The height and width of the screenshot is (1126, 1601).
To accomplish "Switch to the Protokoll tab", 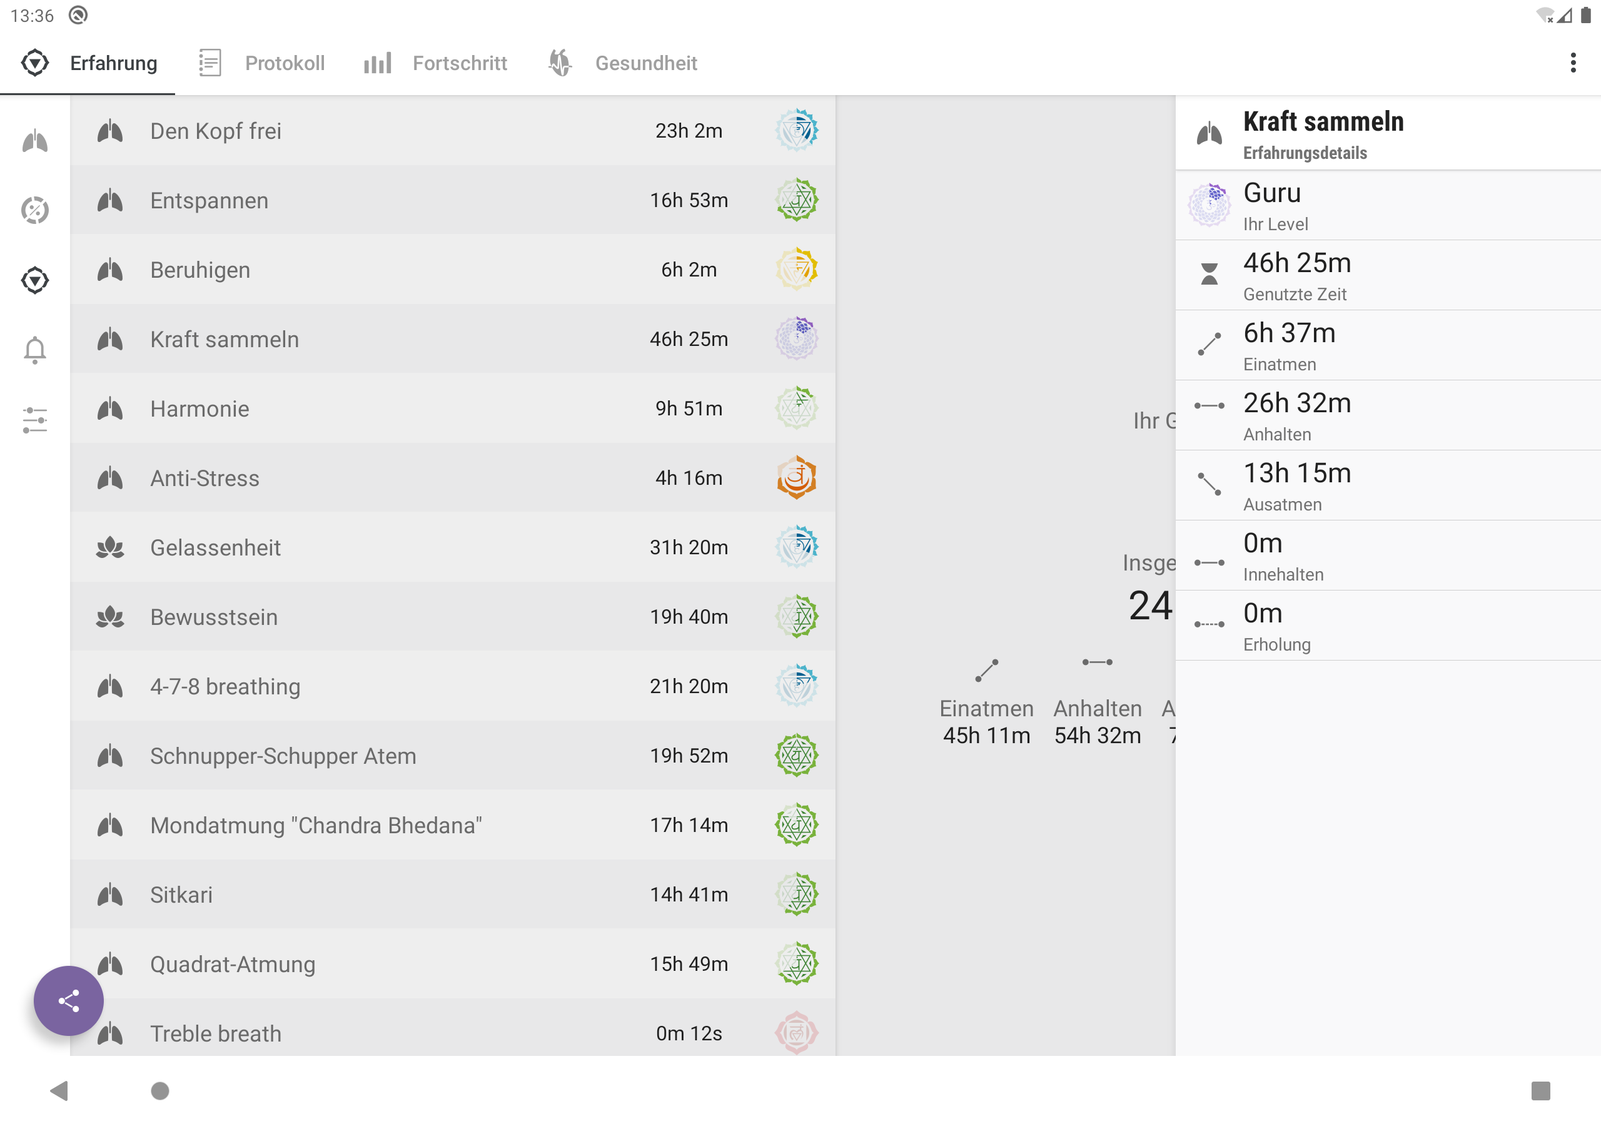I will click(x=262, y=63).
